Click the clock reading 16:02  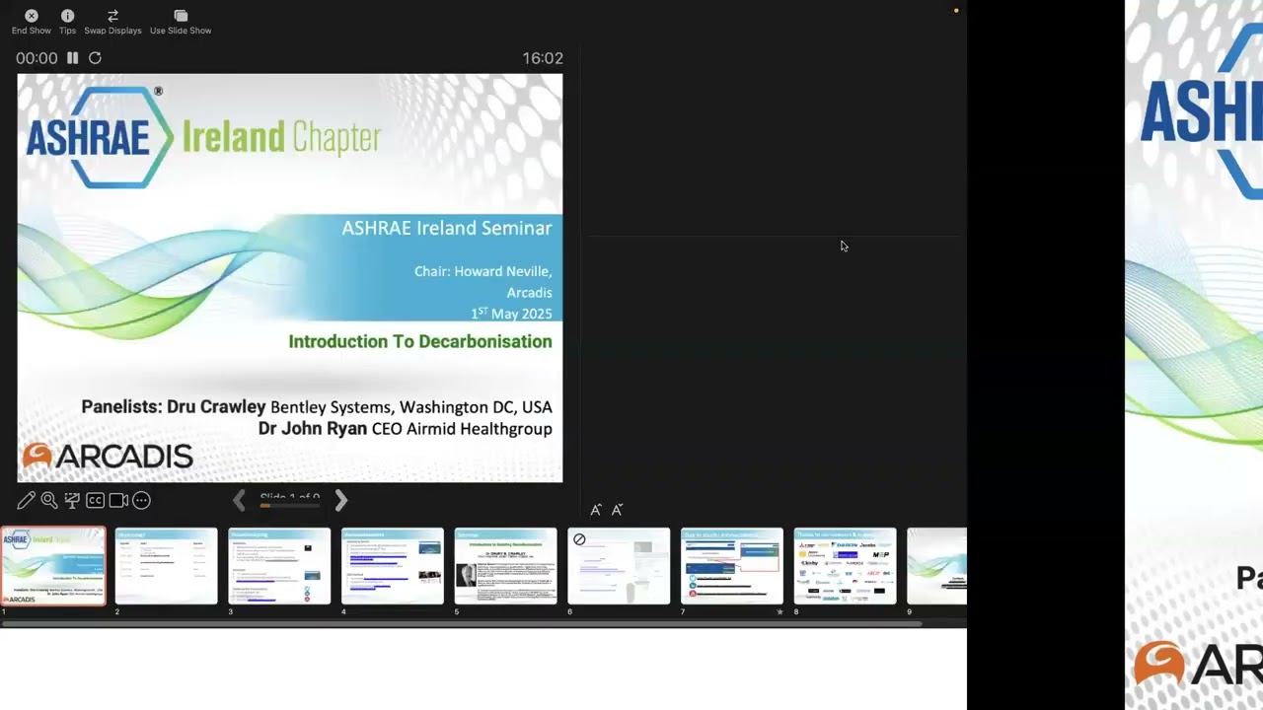(543, 58)
